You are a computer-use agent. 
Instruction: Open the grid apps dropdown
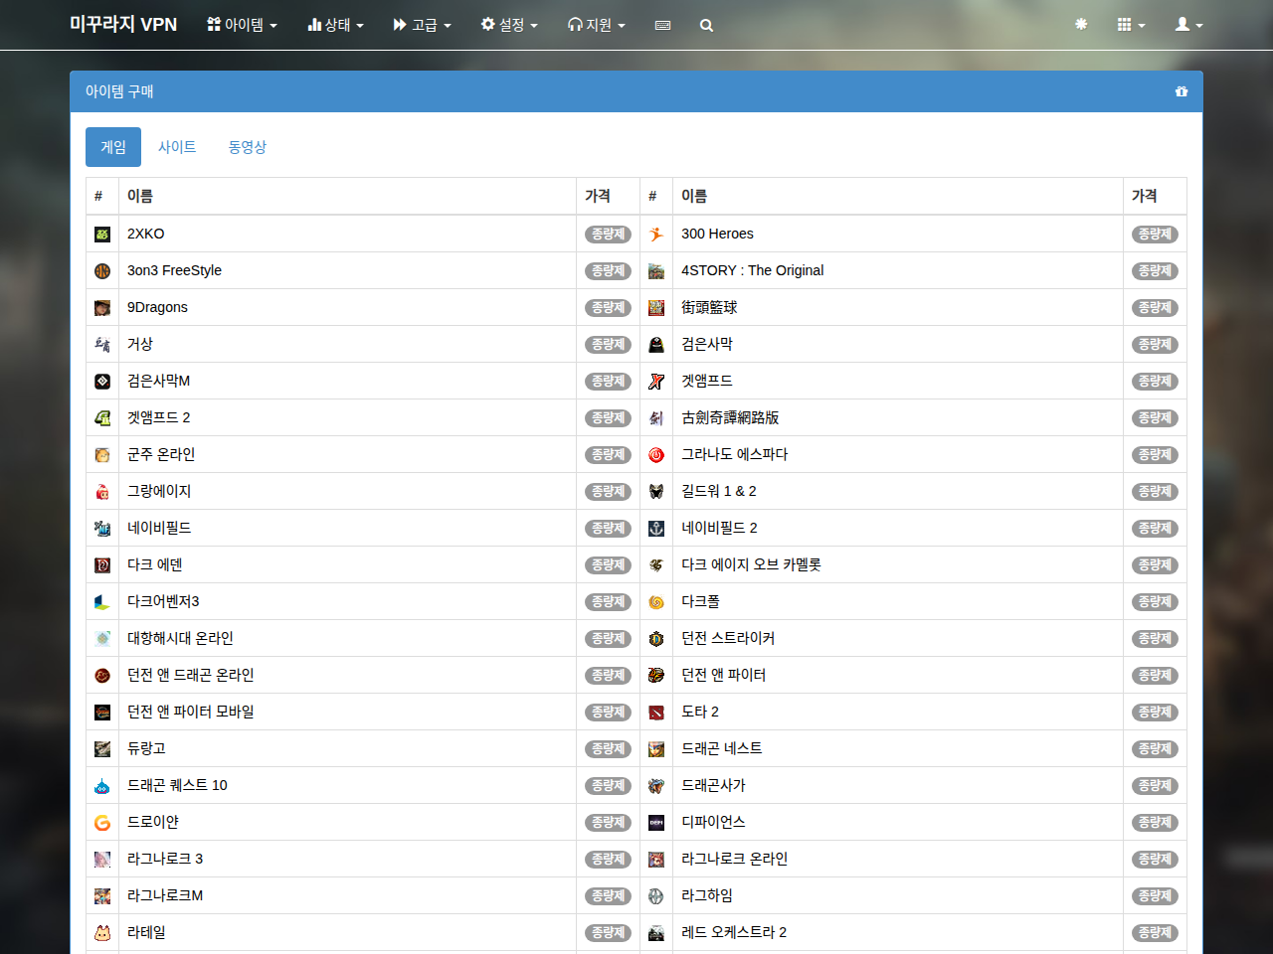1131,25
